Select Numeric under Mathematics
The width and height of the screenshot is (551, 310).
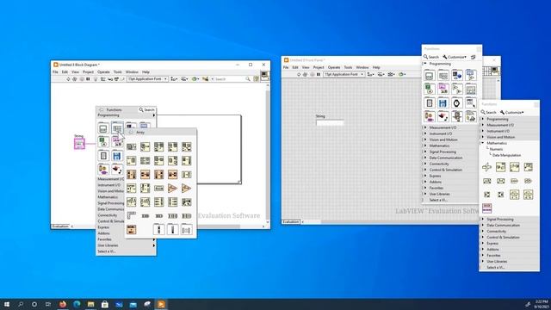click(x=496, y=149)
